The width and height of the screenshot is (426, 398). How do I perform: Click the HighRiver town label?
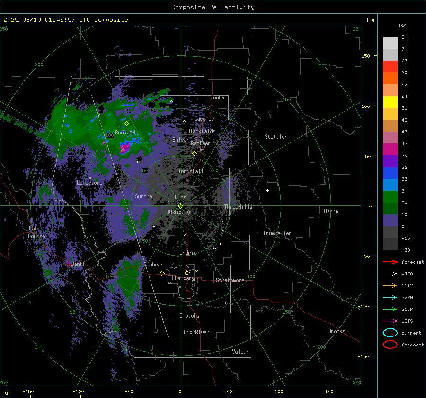click(x=196, y=332)
